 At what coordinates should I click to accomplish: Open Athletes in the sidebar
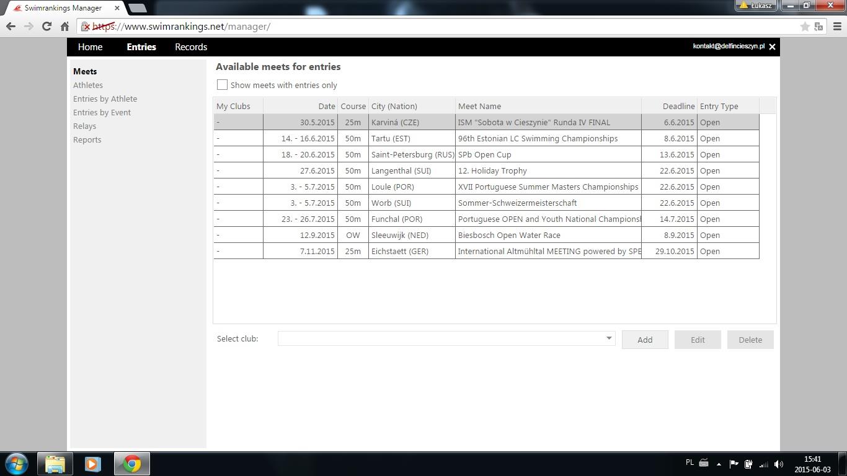click(88, 85)
